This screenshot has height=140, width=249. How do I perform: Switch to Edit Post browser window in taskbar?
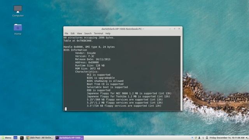[x=40, y=138]
